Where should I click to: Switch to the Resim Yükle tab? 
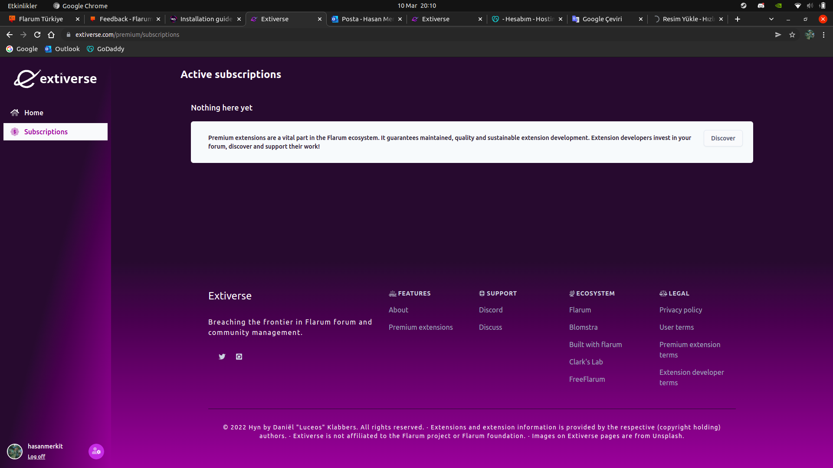pyautogui.click(x=688, y=19)
